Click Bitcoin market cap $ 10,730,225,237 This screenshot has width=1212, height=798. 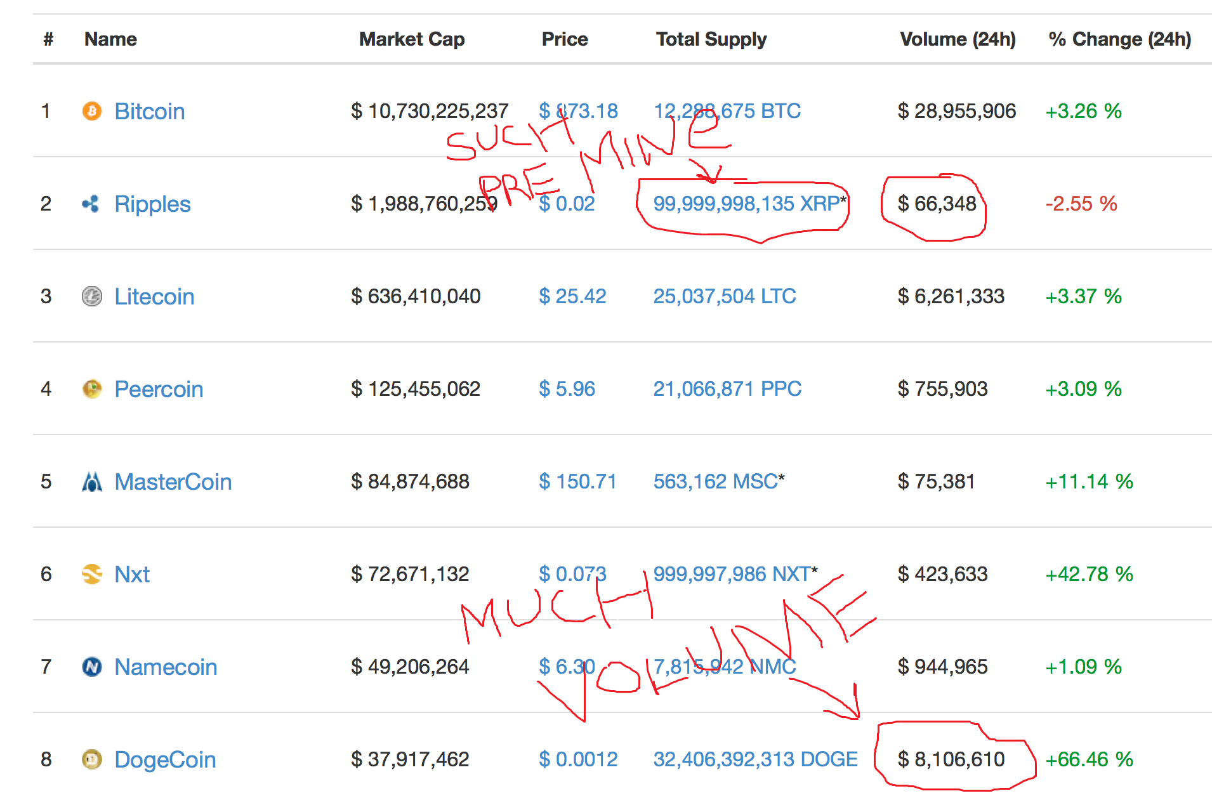tap(430, 111)
